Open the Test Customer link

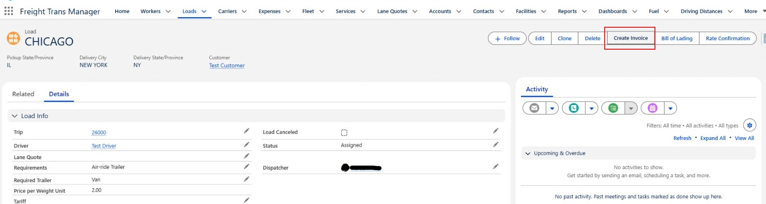pyautogui.click(x=227, y=65)
